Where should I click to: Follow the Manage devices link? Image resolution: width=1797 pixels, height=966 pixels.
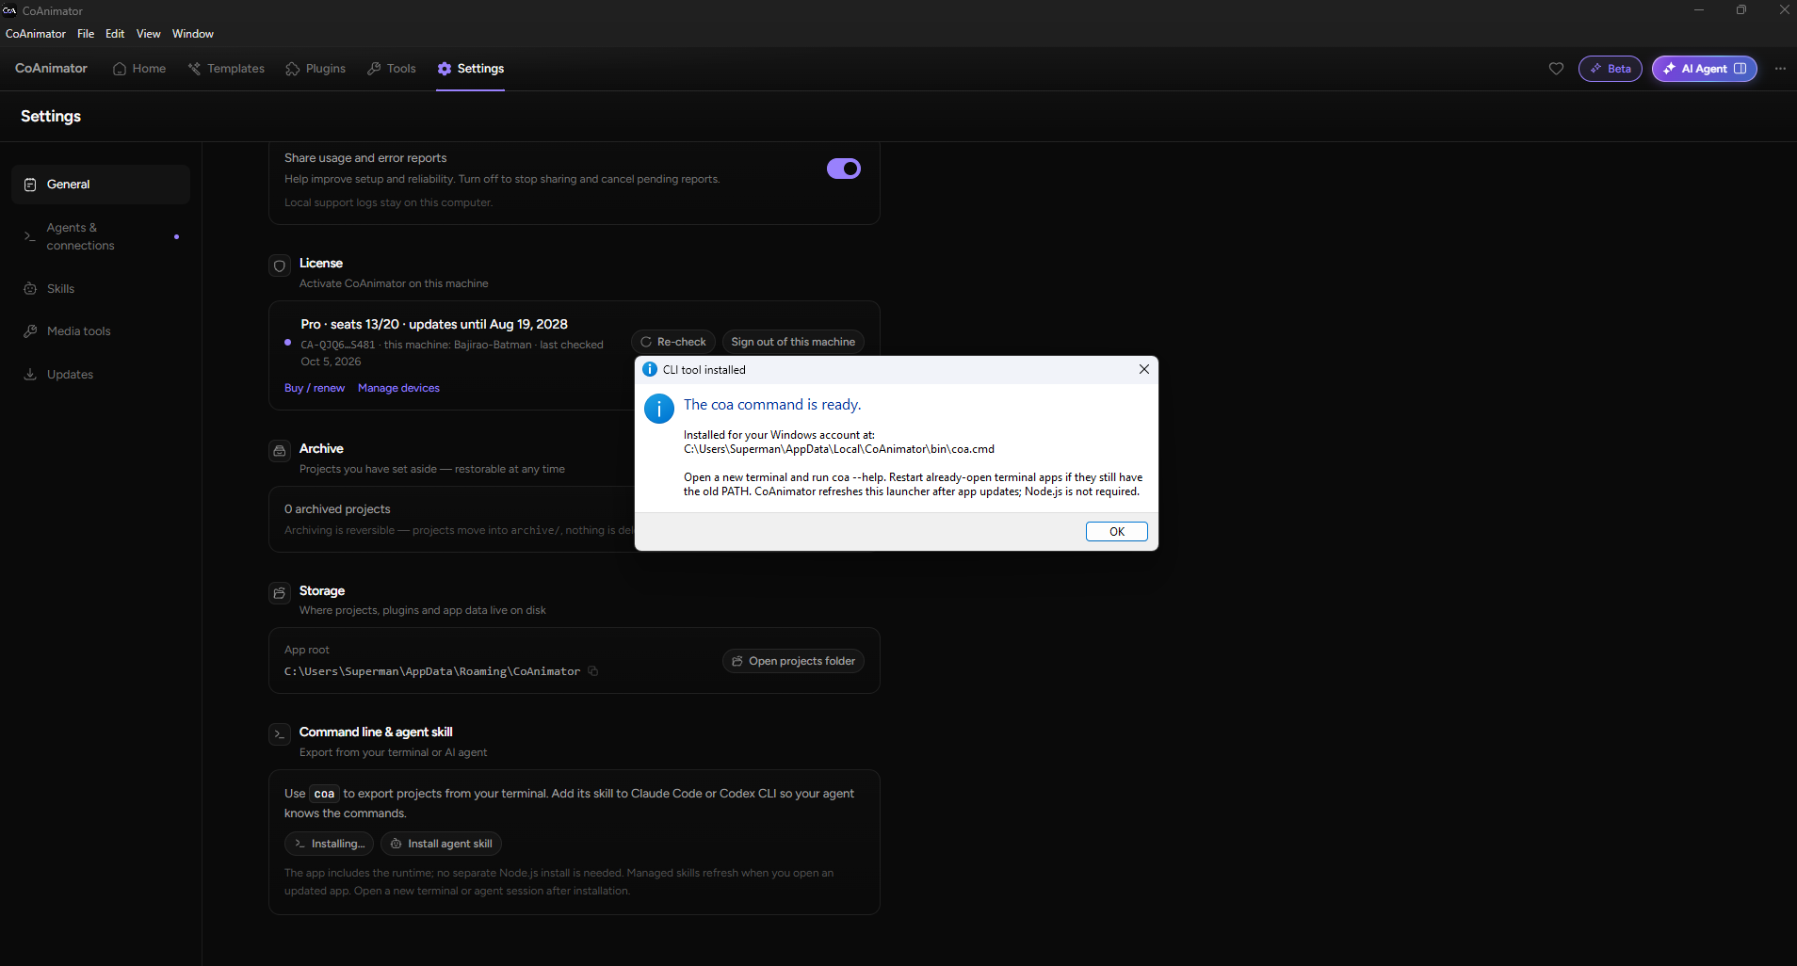point(398,388)
